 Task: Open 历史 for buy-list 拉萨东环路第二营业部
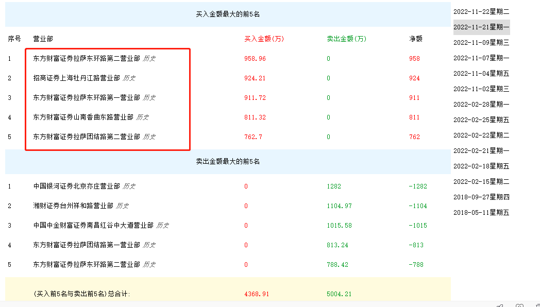(149, 59)
